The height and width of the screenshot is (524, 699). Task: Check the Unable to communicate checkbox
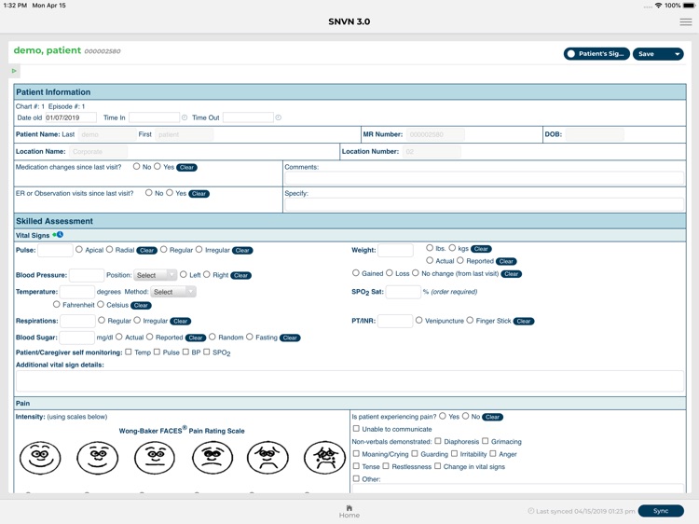tap(356, 429)
